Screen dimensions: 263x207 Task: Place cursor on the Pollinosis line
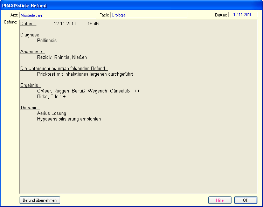click(x=47, y=41)
